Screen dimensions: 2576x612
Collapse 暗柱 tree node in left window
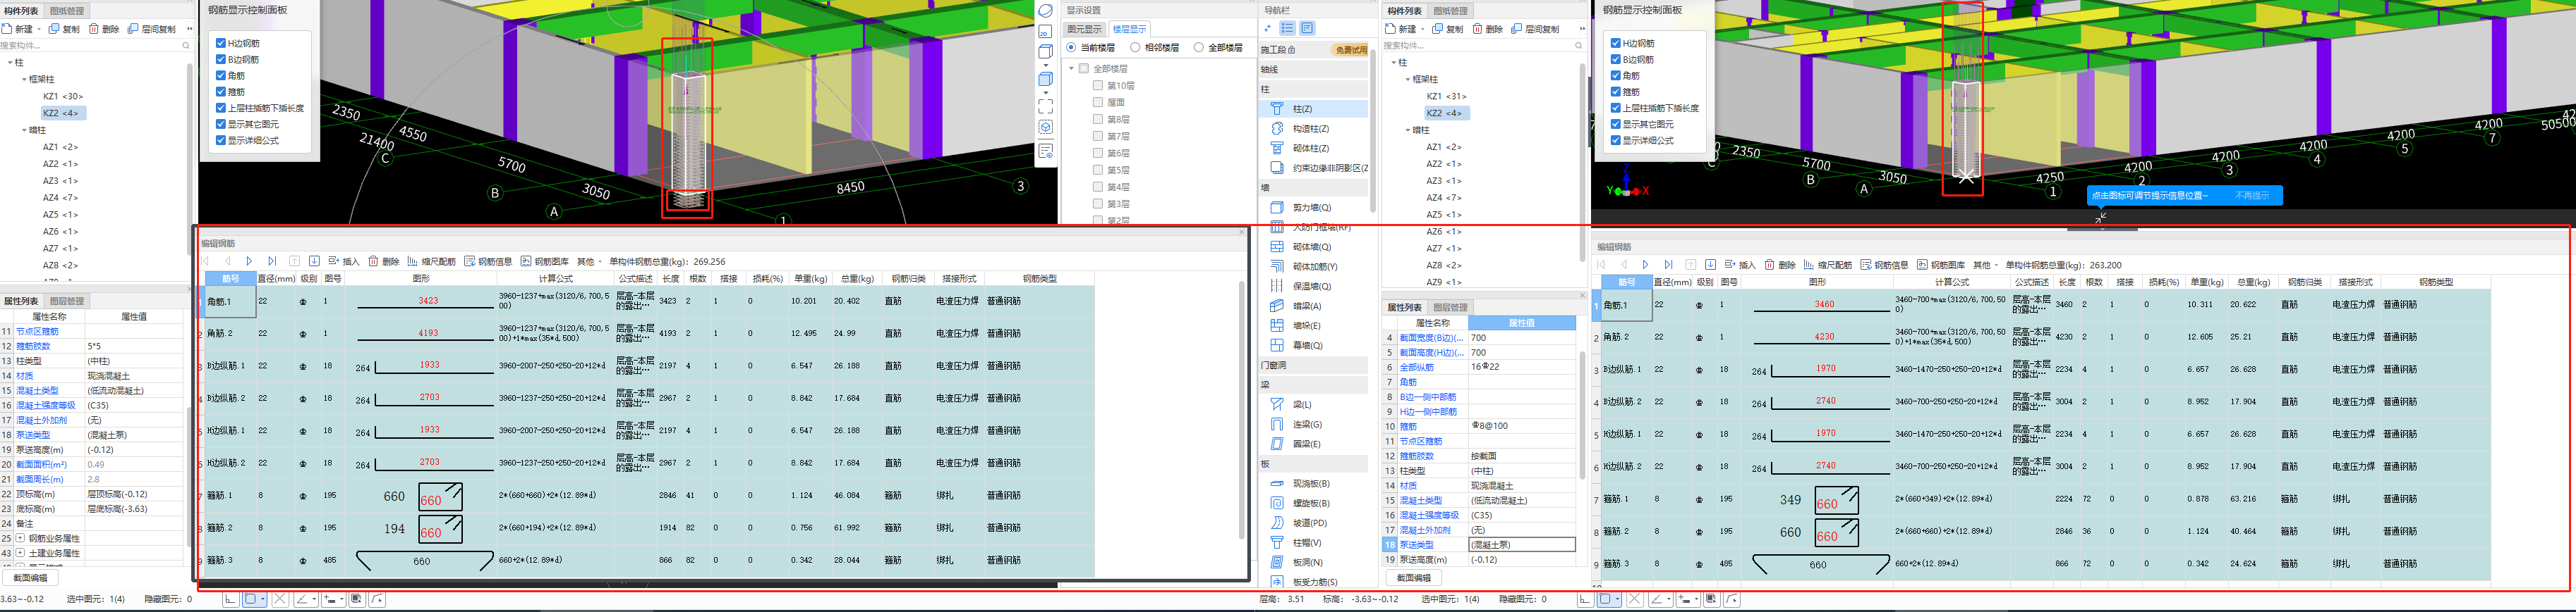24,130
